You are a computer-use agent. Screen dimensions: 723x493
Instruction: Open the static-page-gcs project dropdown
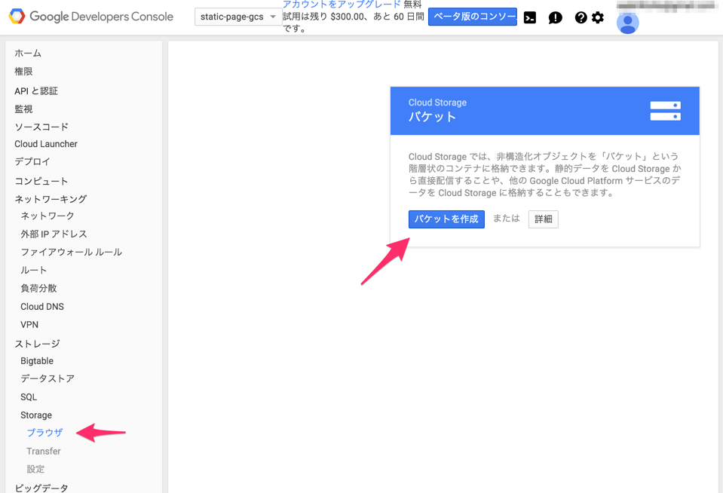(238, 17)
